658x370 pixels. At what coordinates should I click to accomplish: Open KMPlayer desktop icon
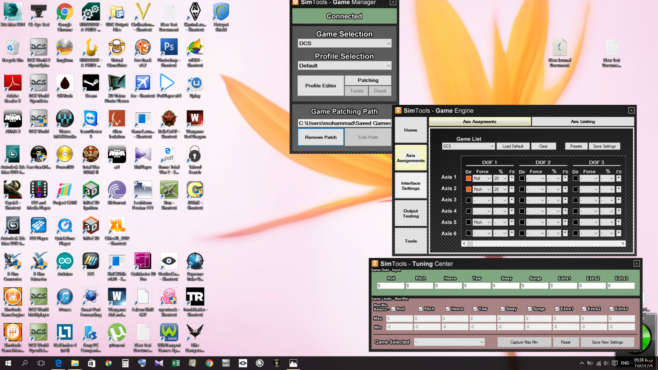point(143,157)
